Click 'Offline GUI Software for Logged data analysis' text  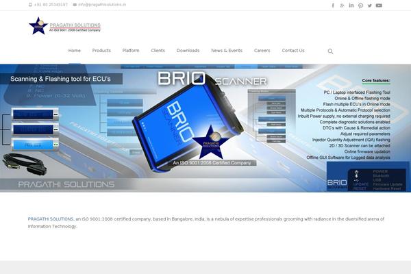348,158
